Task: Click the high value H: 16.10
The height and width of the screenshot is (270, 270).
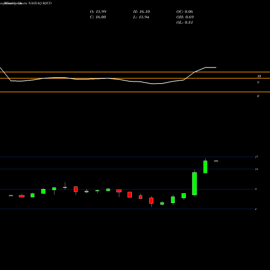Action: [x=141, y=12]
